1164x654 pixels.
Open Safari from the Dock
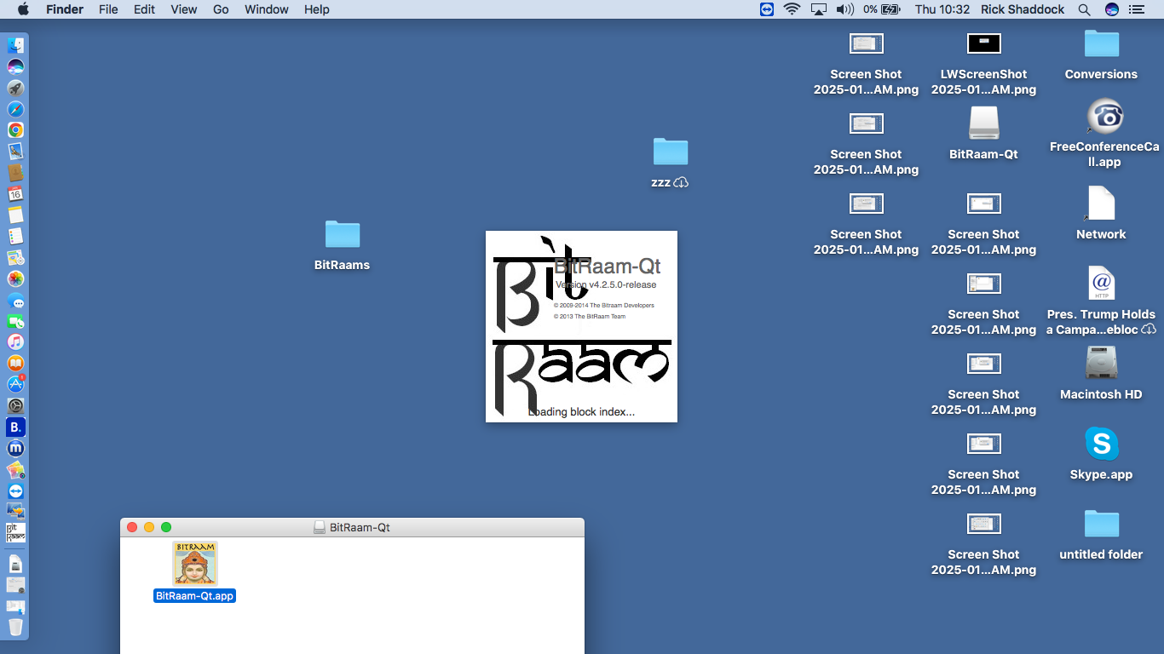coord(15,109)
